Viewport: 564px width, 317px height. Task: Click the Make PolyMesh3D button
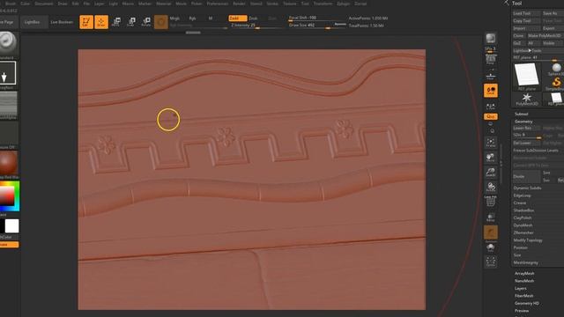tap(545, 35)
